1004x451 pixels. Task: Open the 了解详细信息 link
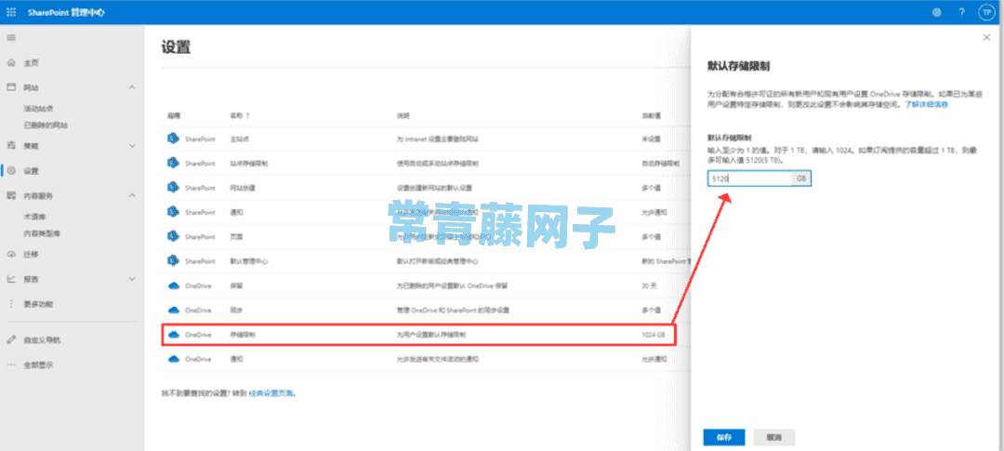point(926,103)
